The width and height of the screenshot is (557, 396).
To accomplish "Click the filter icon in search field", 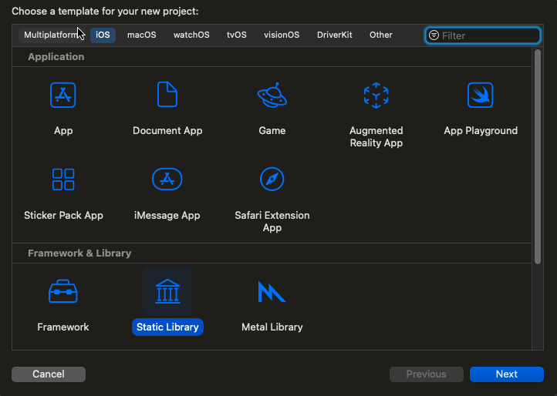I will 434,35.
